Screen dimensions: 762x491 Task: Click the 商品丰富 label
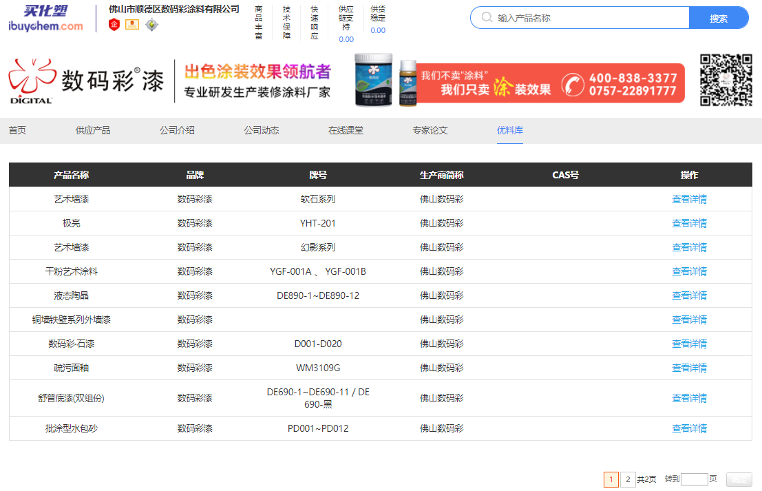(259, 22)
